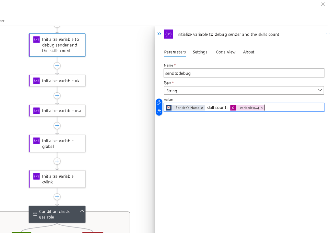Click variable icon on Initialize variable cvlink
The image size is (331, 233).
37,176
